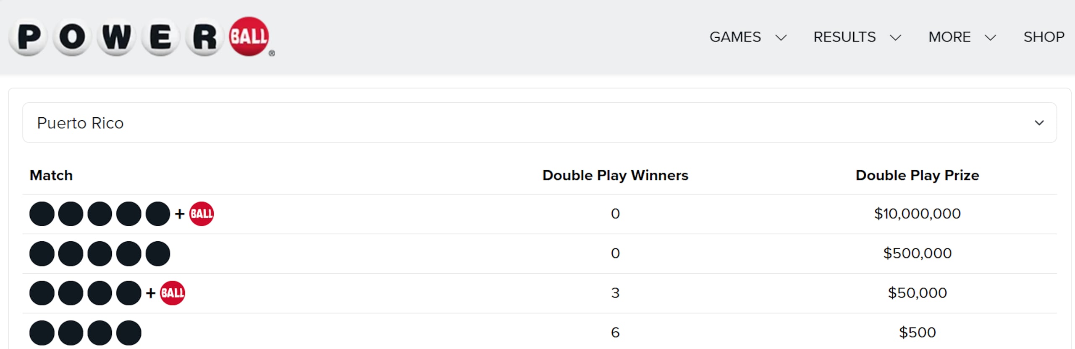Expand the RESULTS menu chevron
This screenshot has width=1075, height=349.
(x=896, y=38)
